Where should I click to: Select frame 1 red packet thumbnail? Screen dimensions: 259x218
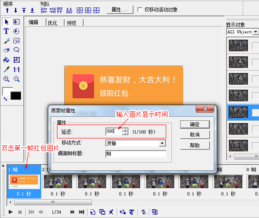(24, 181)
